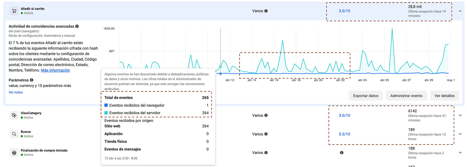The image size is (467, 167).
Task: Click the 189 event count
Action: [411, 129]
